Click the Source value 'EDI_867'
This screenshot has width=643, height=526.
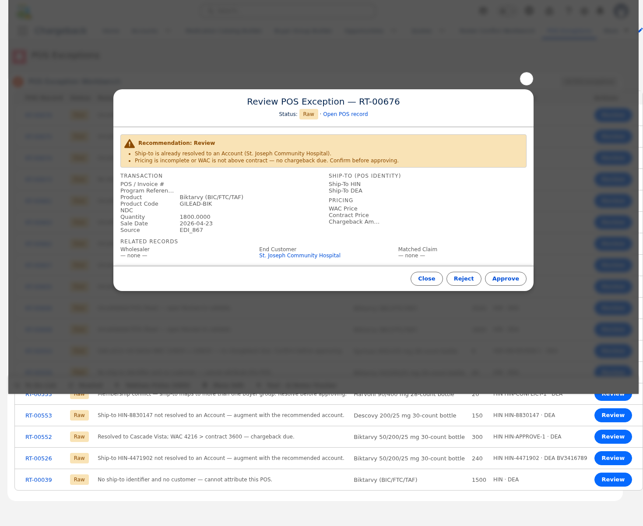pyautogui.click(x=191, y=230)
